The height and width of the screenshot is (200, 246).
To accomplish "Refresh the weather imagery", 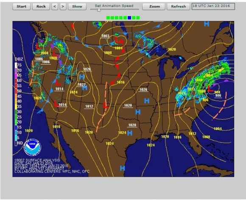I will (179, 7).
